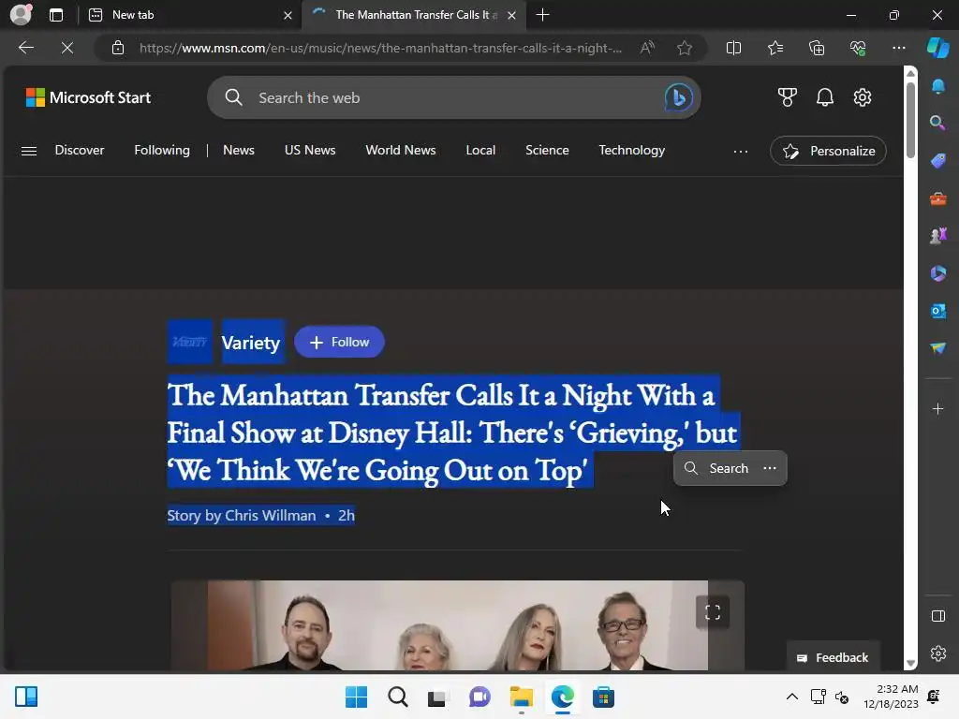
Task: Open Microsoft Store from taskbar
Action: (603, 697)
